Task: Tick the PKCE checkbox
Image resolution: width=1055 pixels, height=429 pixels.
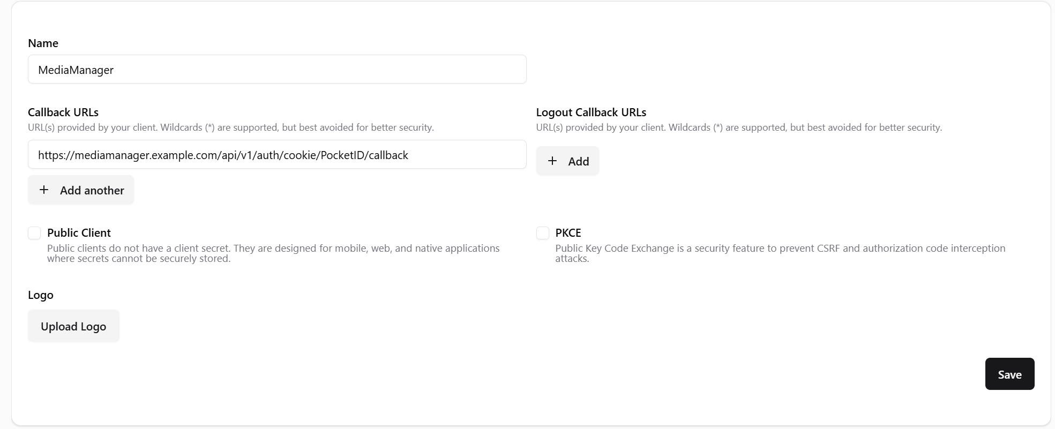Action: point(543,233)
